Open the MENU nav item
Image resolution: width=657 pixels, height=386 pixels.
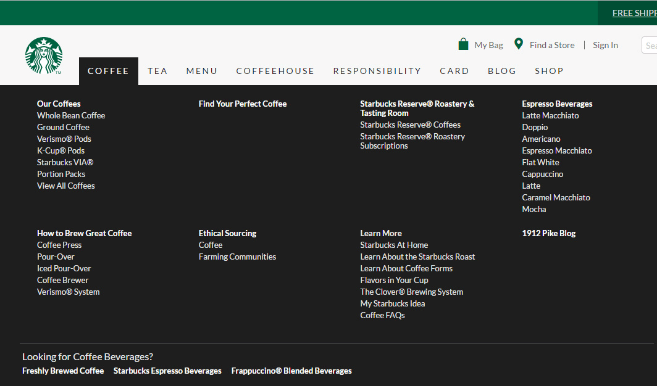pyautogui.click(x=202, y=71)
